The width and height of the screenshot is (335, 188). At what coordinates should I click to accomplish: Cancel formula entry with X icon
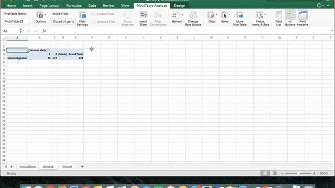click(x=28, y=31)
